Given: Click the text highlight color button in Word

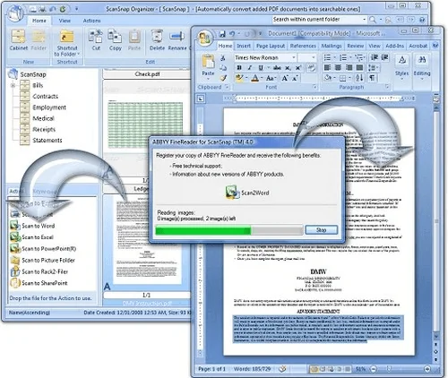Looking at the screenshot, I should coord(239,78).
